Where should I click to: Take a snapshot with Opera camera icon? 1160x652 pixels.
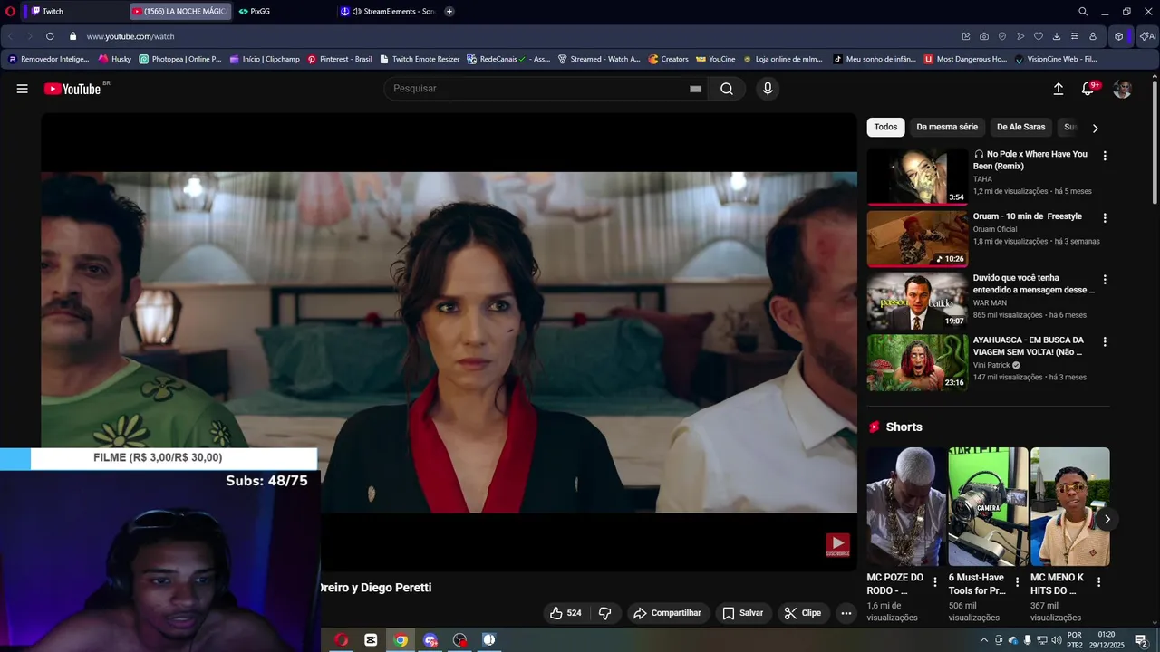click(x=984, y=36)
